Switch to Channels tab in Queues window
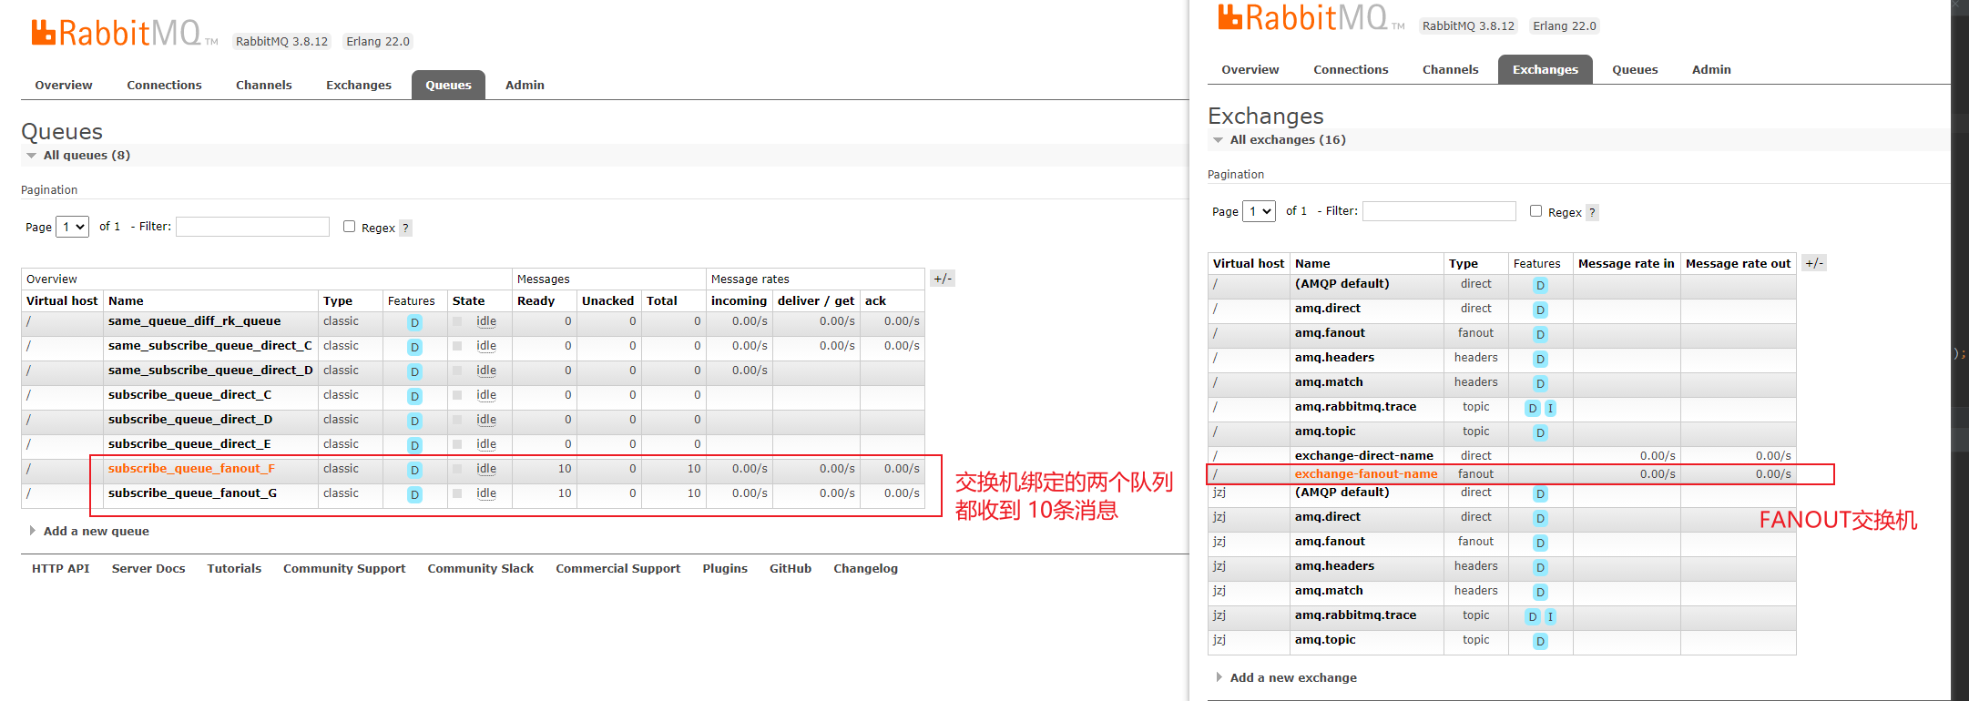The width and height of the screenshot is (1969, 701). [264, 85]
